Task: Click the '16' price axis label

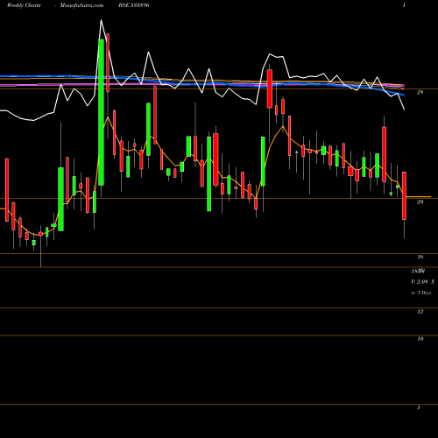Action: [420, 257]
